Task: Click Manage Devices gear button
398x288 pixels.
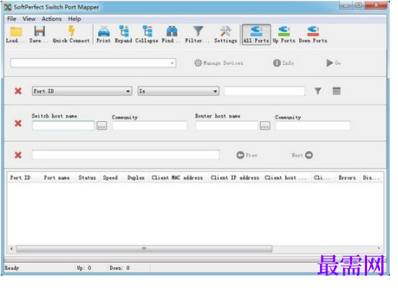Action: [218, 63]
